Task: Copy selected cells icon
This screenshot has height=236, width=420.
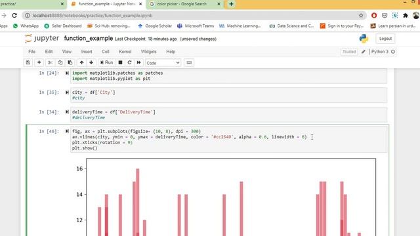Action: coord(60,63)
